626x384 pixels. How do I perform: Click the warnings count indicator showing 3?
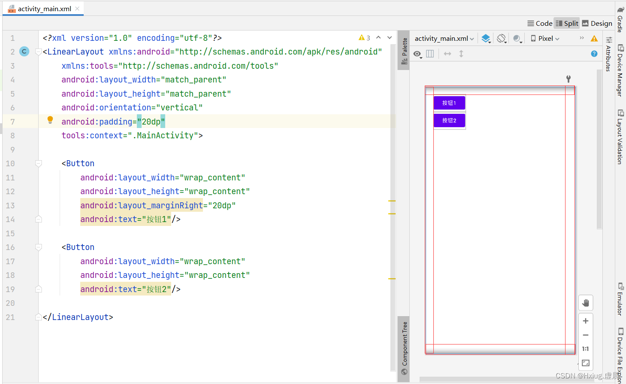(364, 38)
